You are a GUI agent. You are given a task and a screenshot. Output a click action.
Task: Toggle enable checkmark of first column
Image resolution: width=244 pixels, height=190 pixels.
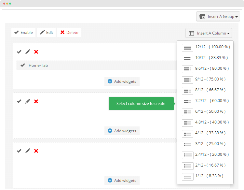[x=19, y=52]
